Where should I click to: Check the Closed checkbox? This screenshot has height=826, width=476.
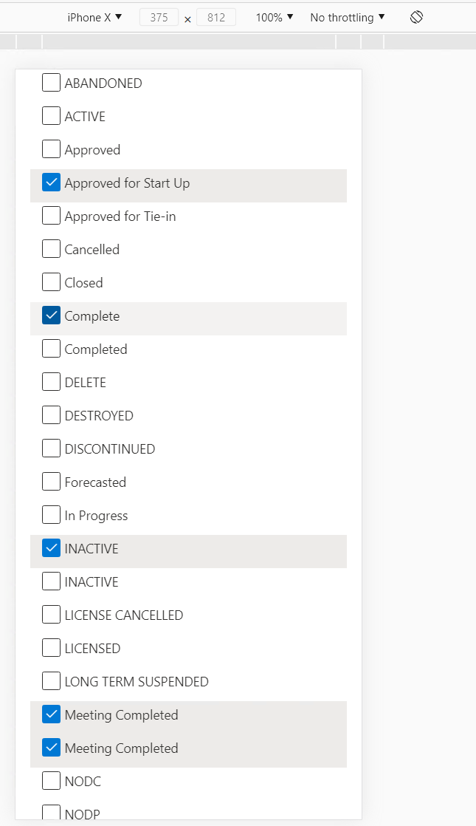click(x=51, y=282)
